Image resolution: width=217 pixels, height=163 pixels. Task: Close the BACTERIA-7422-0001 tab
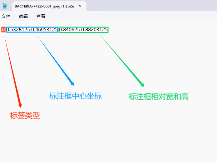point(80,6)
